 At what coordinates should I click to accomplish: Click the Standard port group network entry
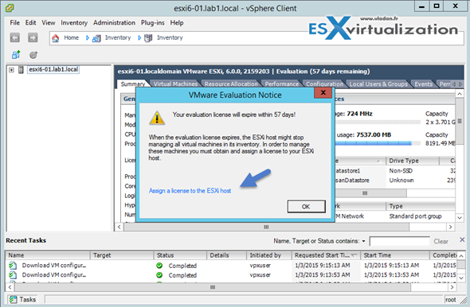click(415, 216)
